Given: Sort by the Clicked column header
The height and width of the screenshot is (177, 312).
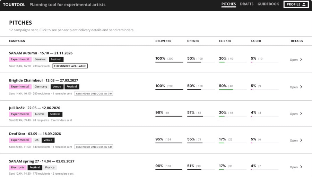Looking at the screenshot, I should pyautogui.click(x=225, y=41).
